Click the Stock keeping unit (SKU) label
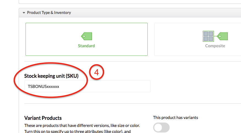This screenshot has width=241, height=133. 51,76
